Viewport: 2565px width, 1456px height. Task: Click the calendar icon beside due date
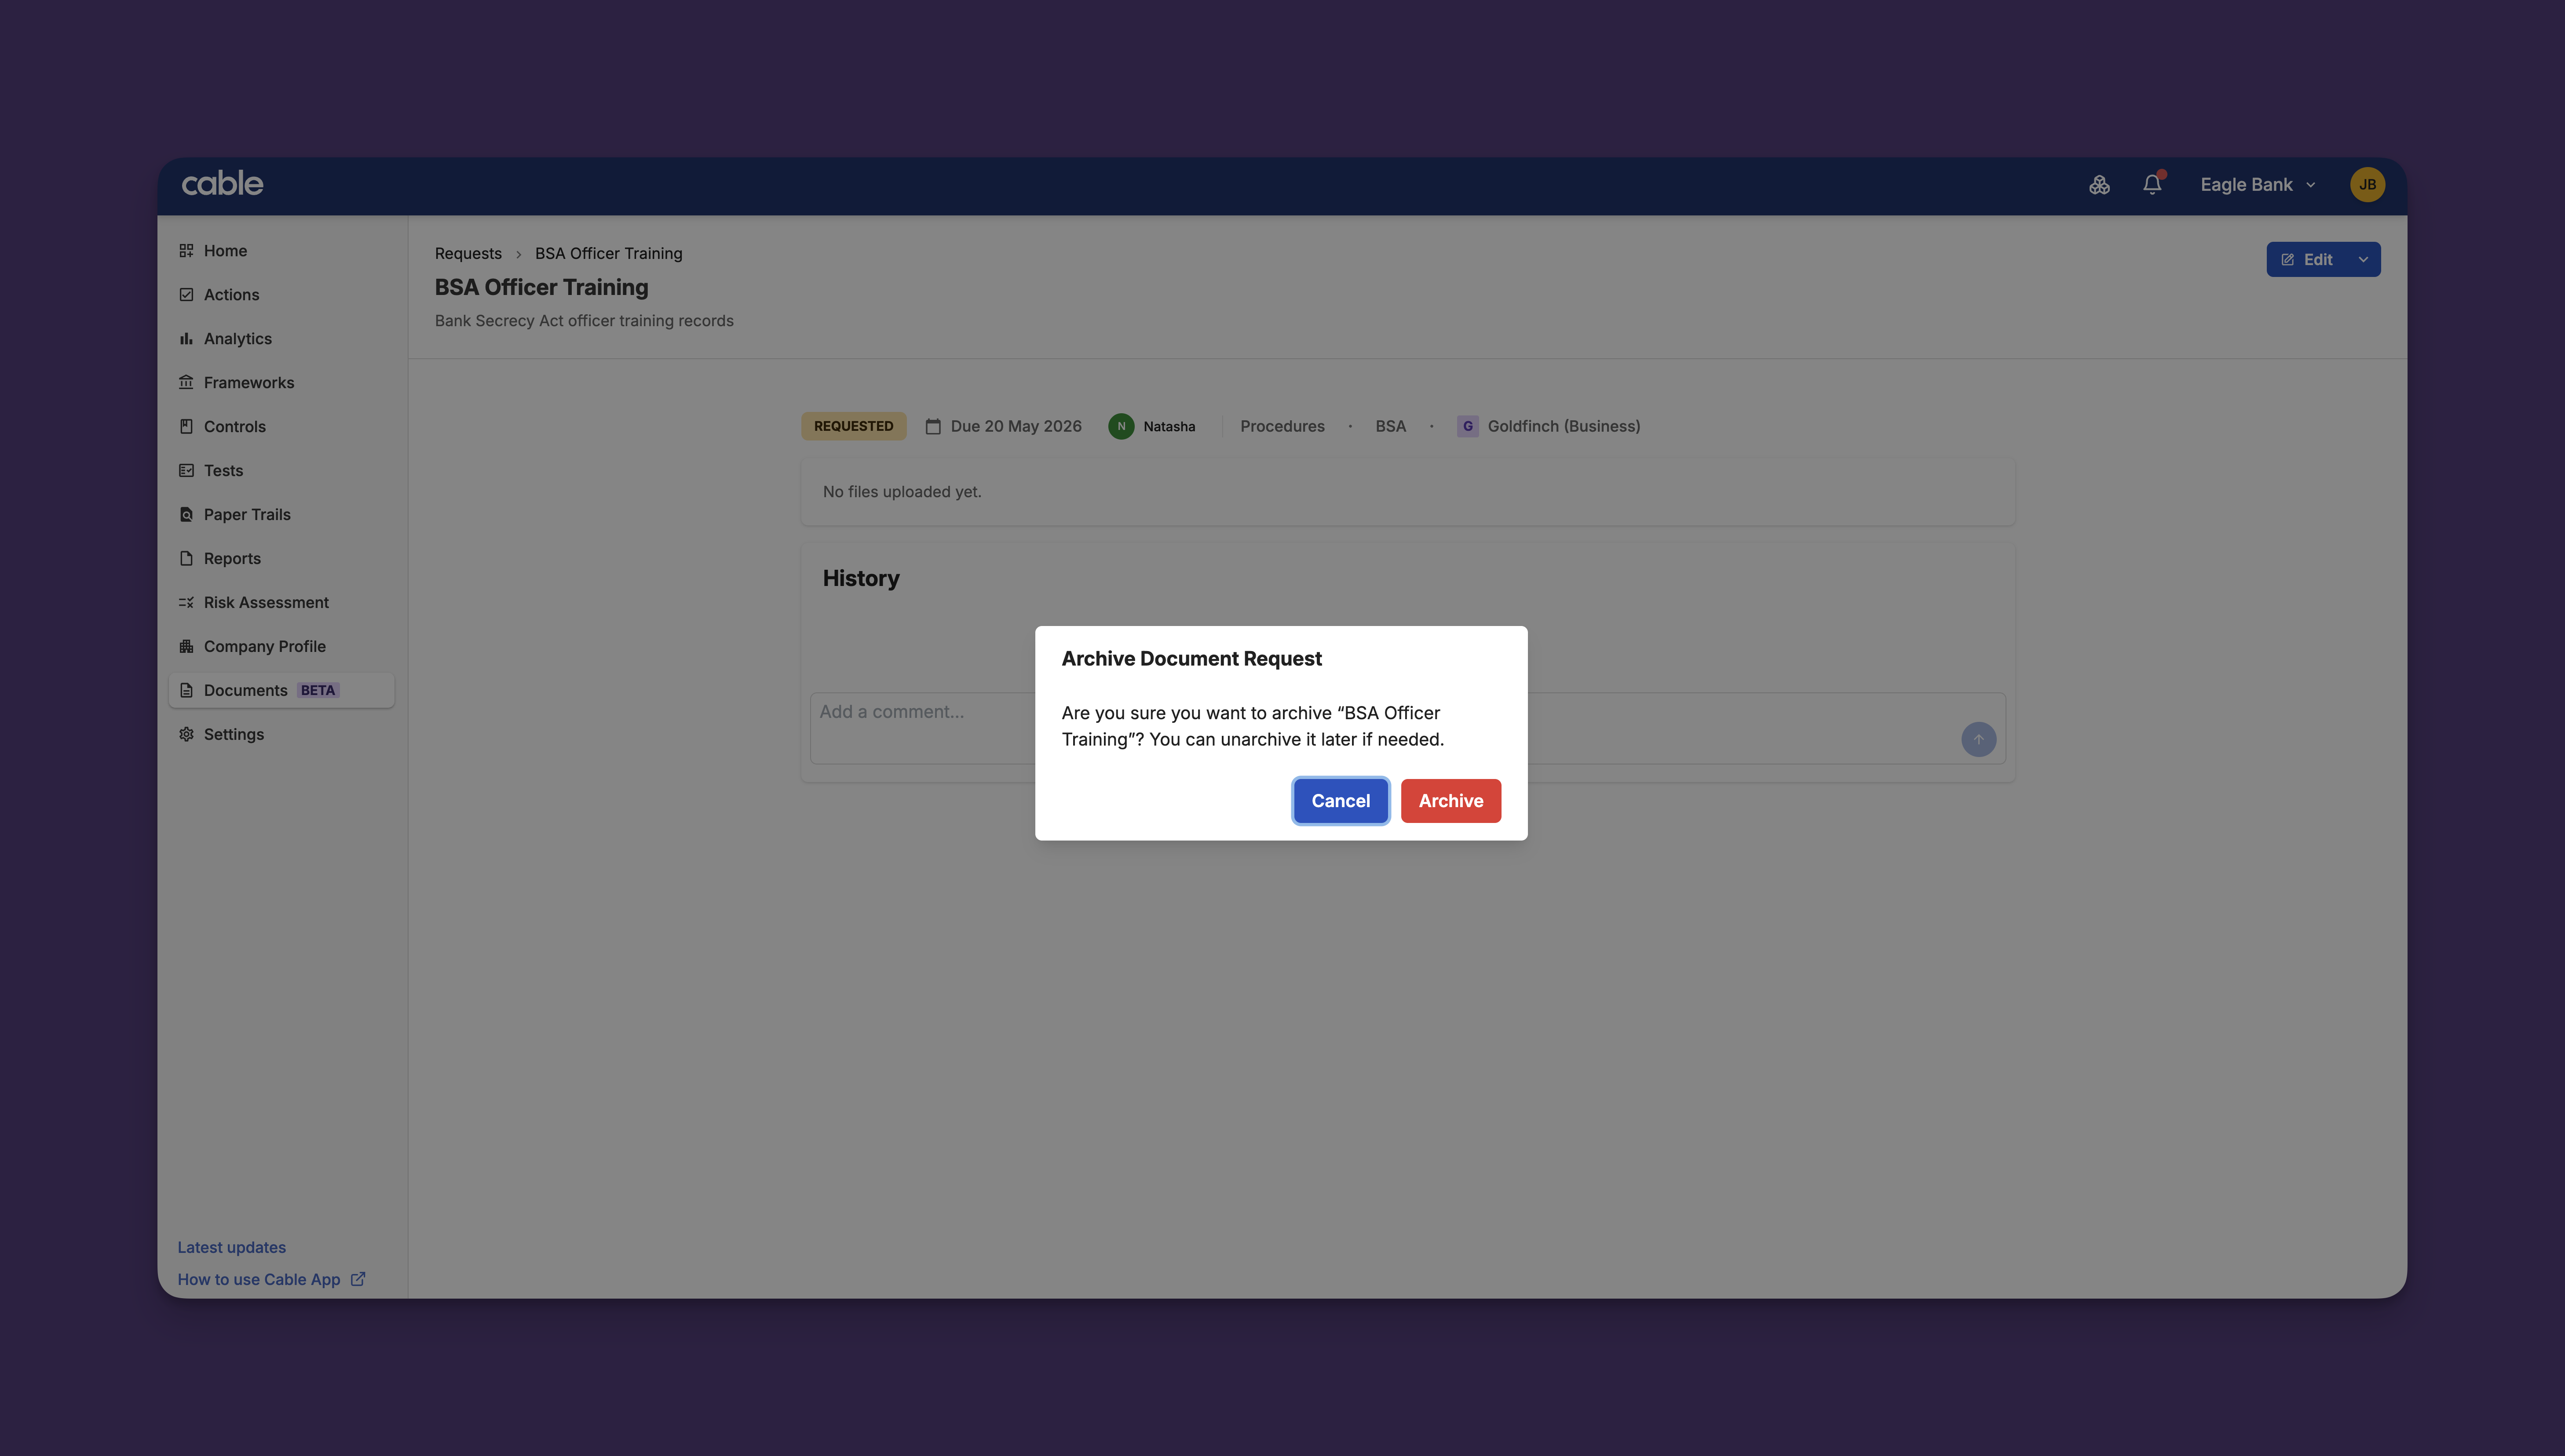click(932, 427)
